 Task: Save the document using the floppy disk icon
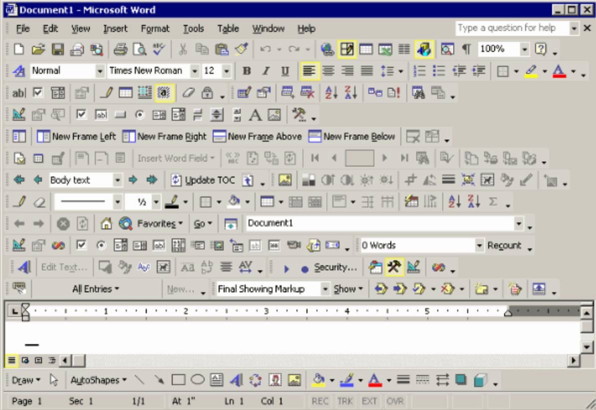[58, 49]
